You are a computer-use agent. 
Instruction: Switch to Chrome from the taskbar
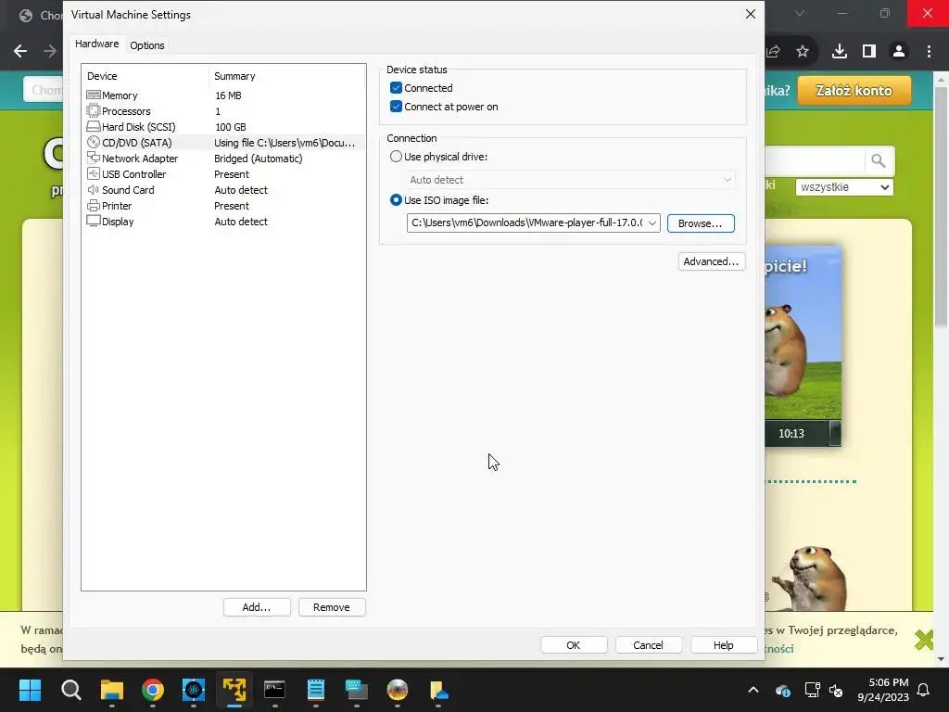coord(153,690)
